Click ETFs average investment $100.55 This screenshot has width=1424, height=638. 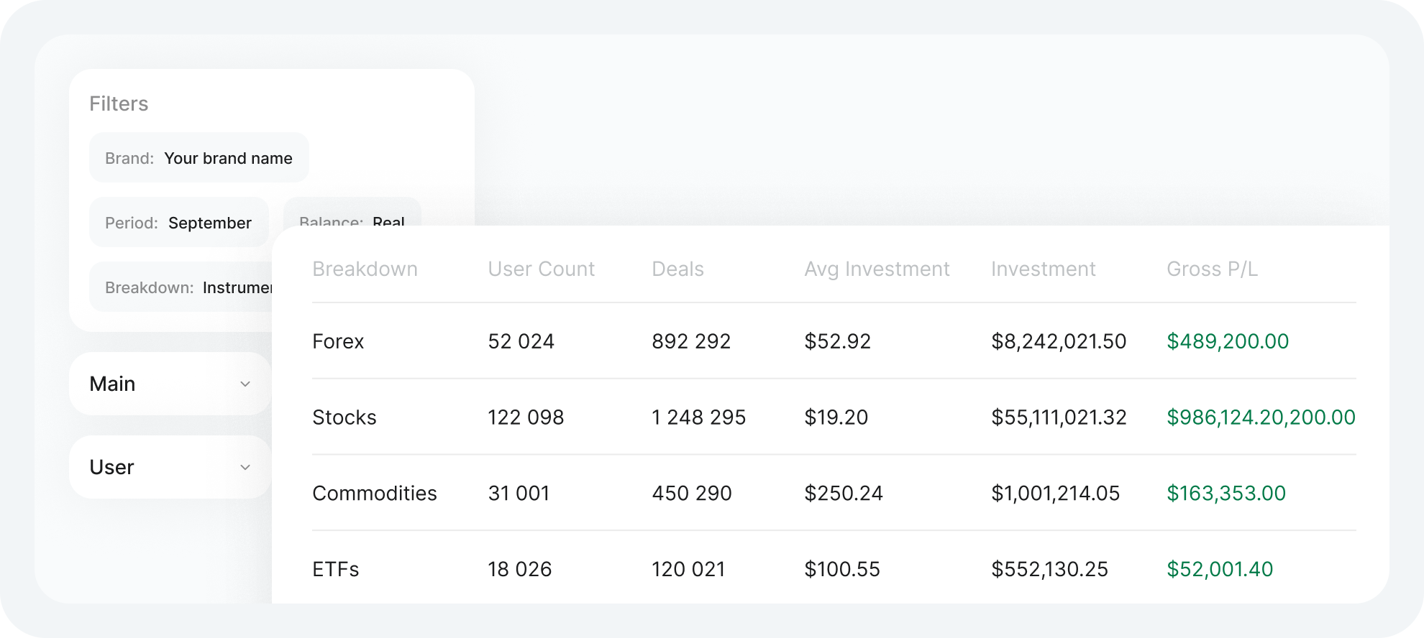point(842,570)
